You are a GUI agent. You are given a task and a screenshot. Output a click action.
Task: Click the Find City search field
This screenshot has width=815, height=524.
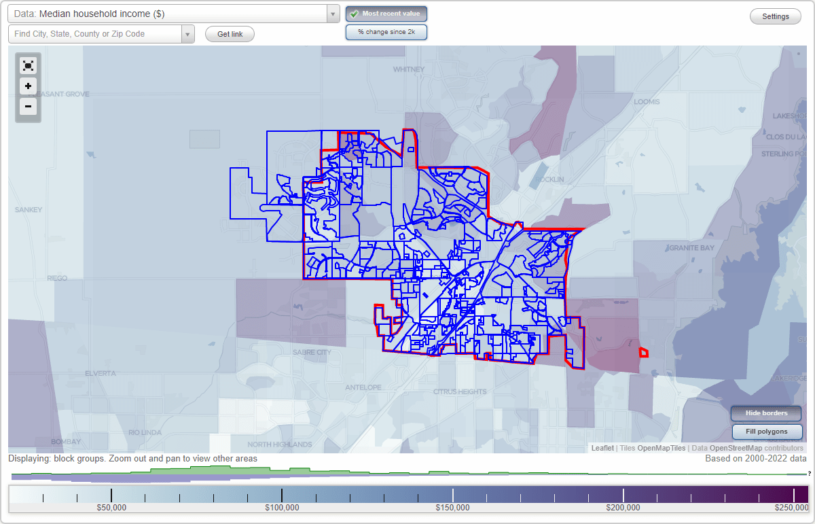tap(95, 33)
